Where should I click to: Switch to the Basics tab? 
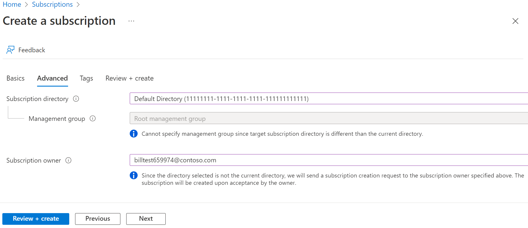pyautogui.click(x=15, y=78)
